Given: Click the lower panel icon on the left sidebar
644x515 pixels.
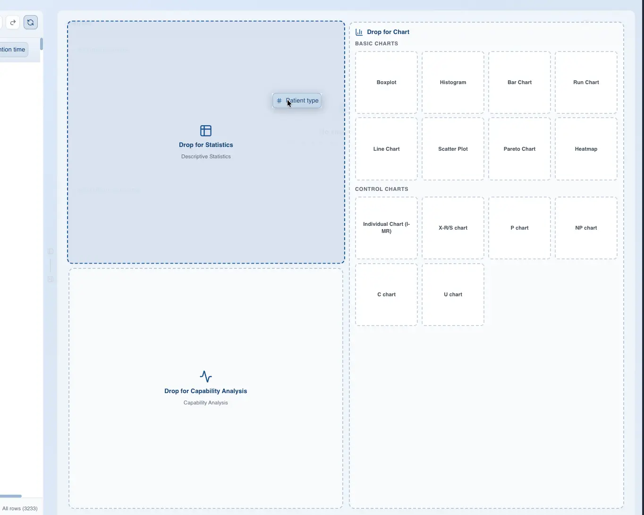Looking at the screenshot, I should pyautogui.click(x=51, y=279).
